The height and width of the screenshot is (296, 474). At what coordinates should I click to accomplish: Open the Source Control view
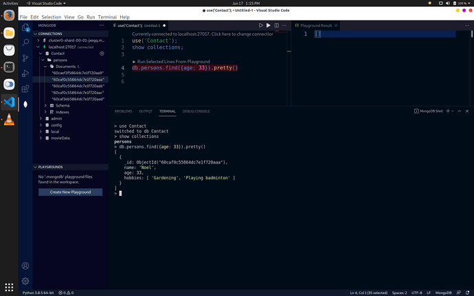25,58
